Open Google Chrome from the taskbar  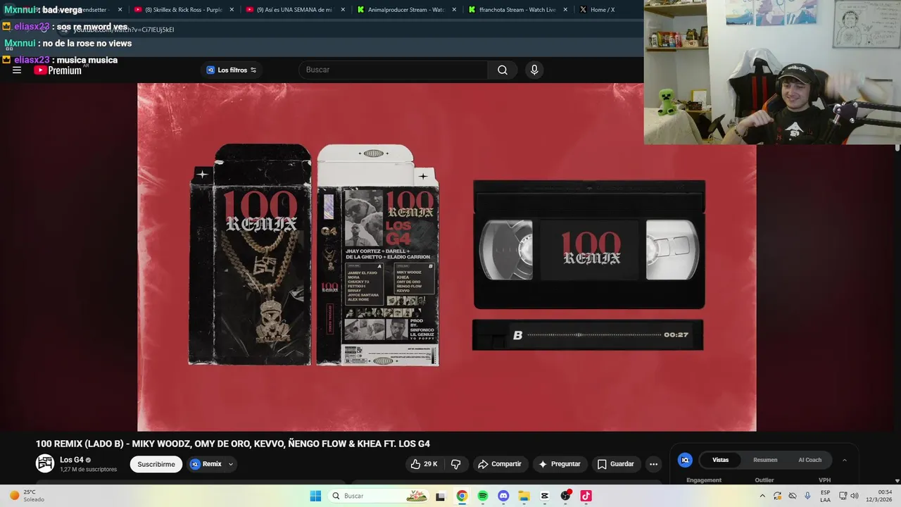coord(462,496)
